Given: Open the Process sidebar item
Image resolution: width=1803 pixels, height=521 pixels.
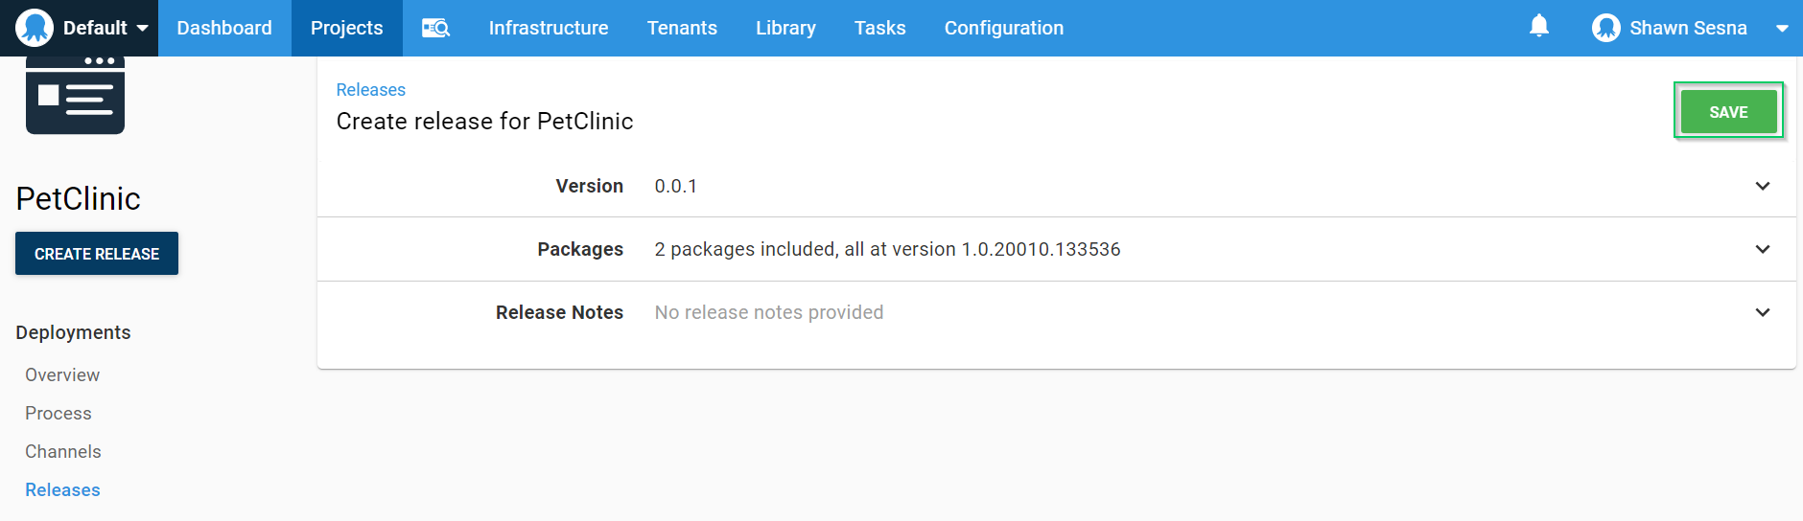Looking at the screenshot, I should (59, 413).
